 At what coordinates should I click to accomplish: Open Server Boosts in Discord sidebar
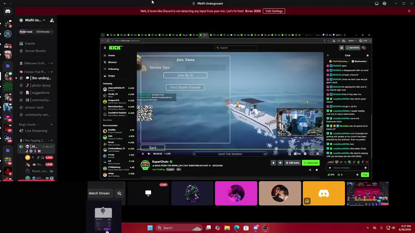pos(35,51)
